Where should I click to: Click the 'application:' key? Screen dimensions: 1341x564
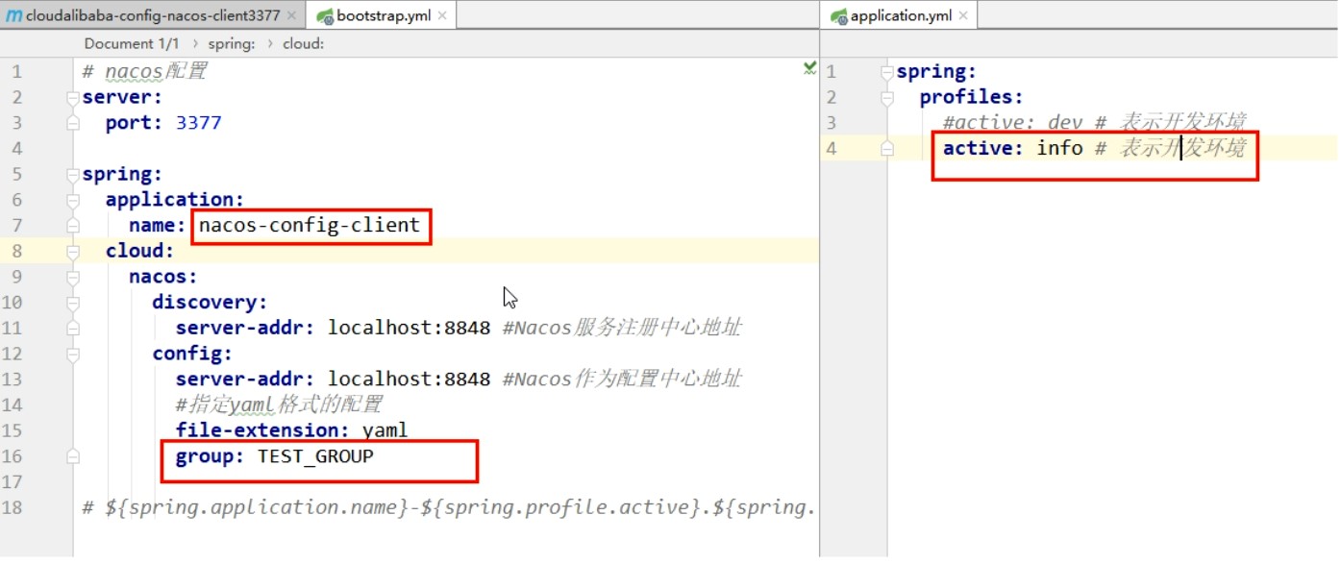[175, 200]
